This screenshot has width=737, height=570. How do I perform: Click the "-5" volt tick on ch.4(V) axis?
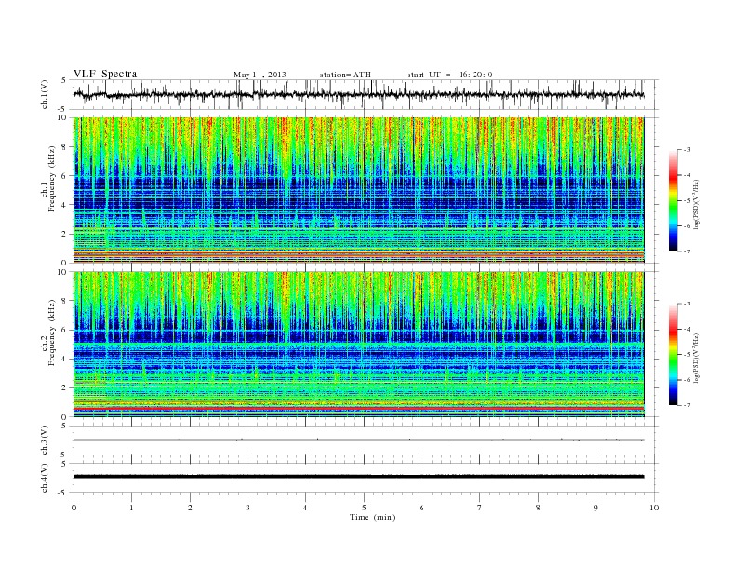point(62,493)
